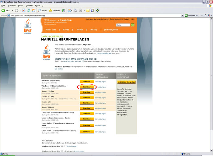Open the Mail icon dropdown arrow
The width and height of the screenshot is (213, 156).
72,10
